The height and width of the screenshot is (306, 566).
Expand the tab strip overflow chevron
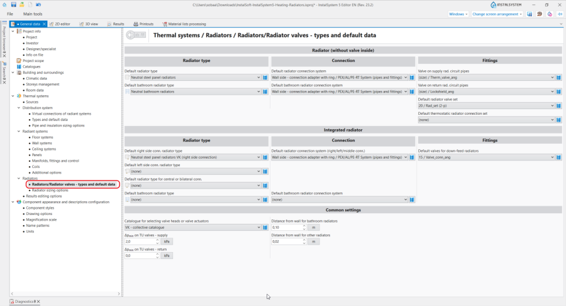click(x=561, y=24)
